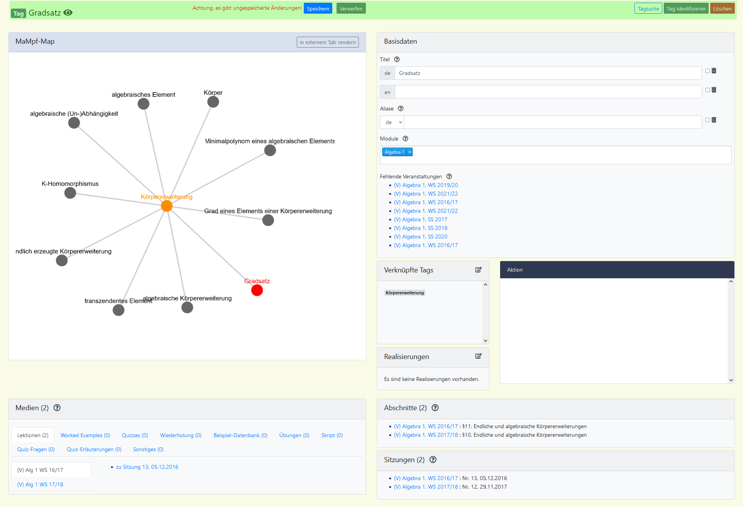Viewport: 743px width, 507px height.
Task: Switch to the Wiederholung (0) tab
Action: [181, 435]
